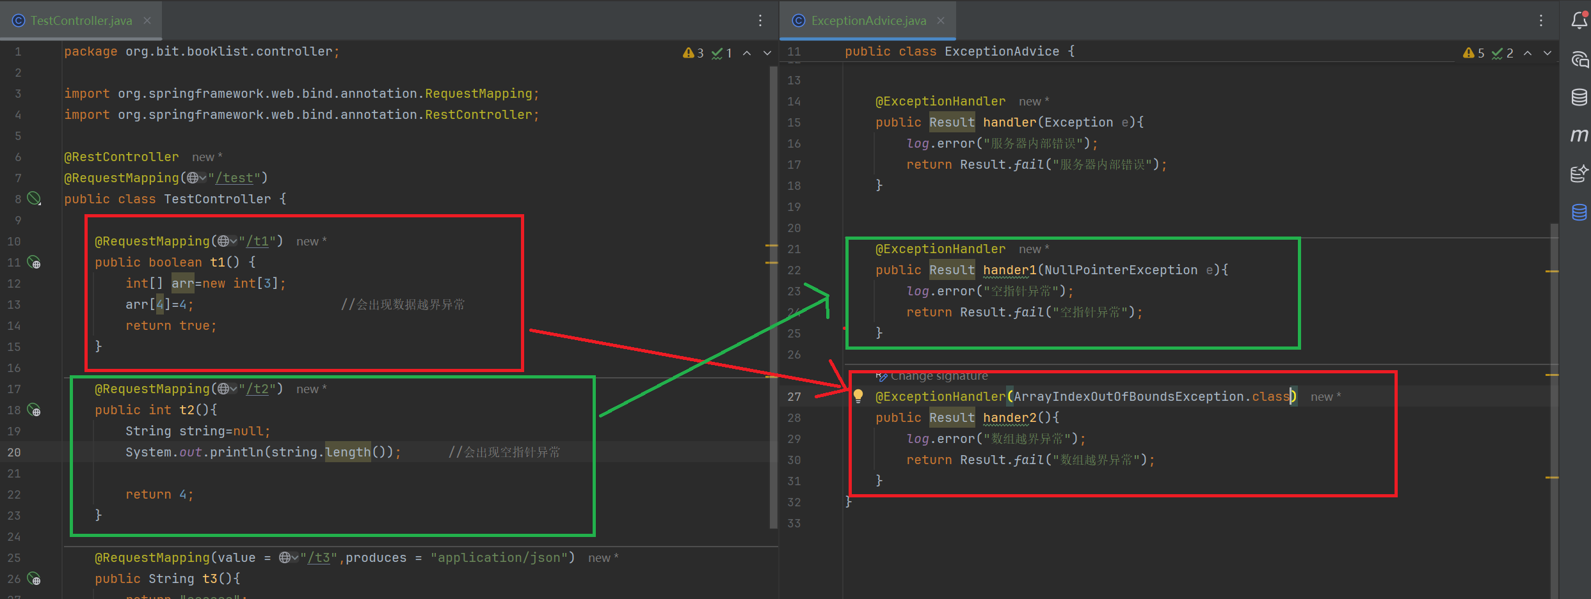Viewport: 1591px width, 599px height.
Task: Follow the "/t2" URL link
Action: 257,389
